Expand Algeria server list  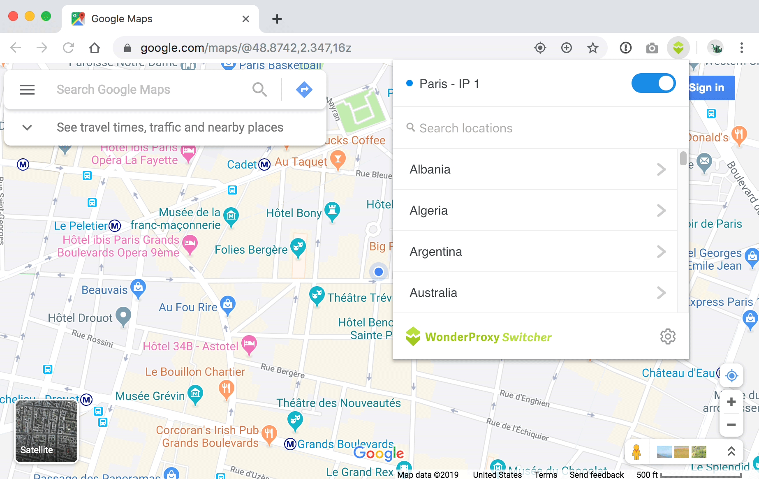coord(535,211)
